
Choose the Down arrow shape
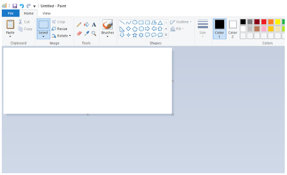pos(122,35)
